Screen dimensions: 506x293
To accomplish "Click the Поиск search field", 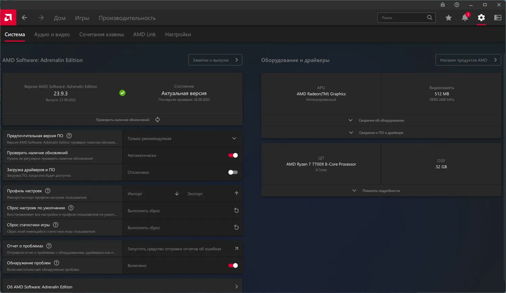I will [403, 18].
